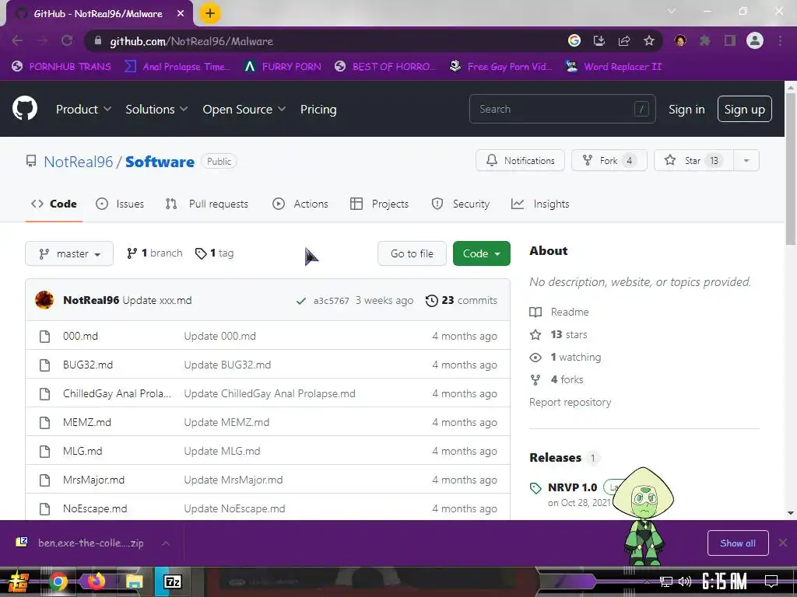Open the 000.md file
797x597 pixels.
[x=80, y=336]
